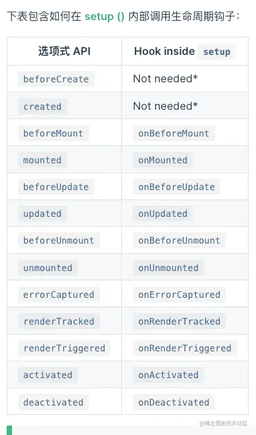The image size is (256, 435).
Task: Click the setup code tag in header
Action: (217, 52)
